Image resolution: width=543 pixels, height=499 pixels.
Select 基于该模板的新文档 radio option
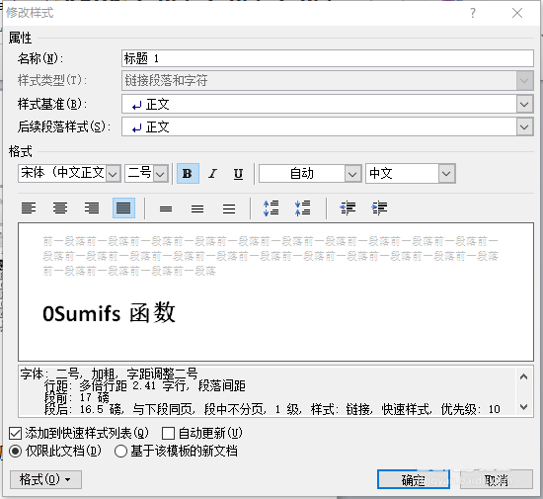[120, 452]
